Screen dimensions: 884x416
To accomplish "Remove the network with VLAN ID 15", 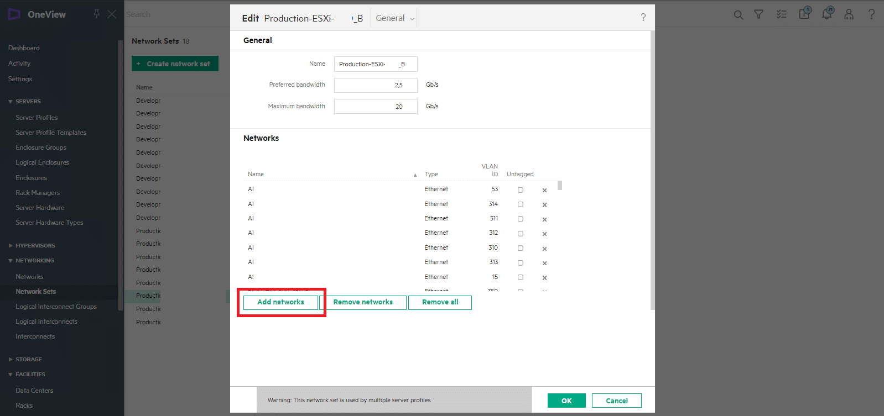I will pos(544,278).
